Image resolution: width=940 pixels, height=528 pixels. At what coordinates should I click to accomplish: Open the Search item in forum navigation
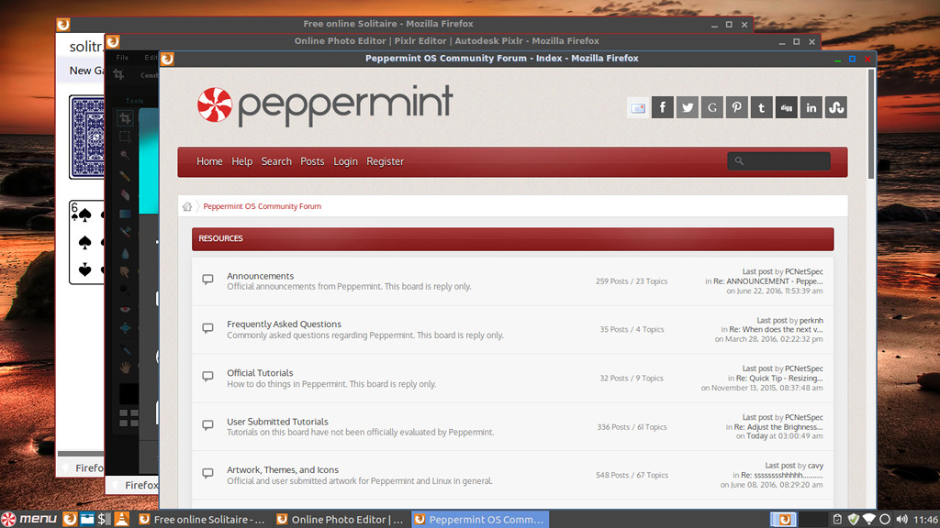click(276, 161)
